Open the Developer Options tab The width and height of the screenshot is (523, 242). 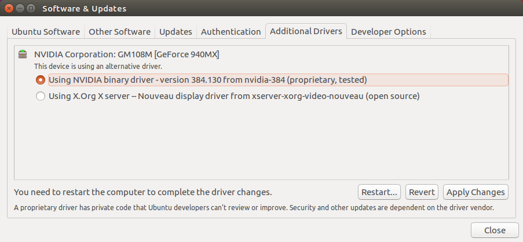click(x=389, y=32)
